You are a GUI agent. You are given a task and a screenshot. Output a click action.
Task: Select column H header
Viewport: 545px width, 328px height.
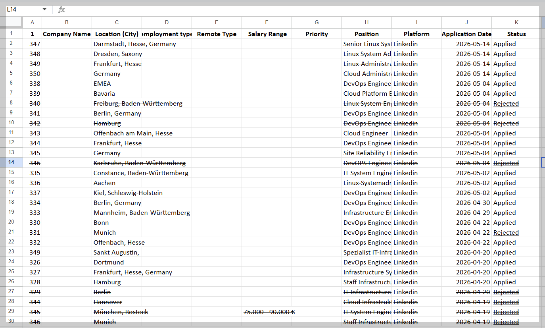tap(367, 22)
